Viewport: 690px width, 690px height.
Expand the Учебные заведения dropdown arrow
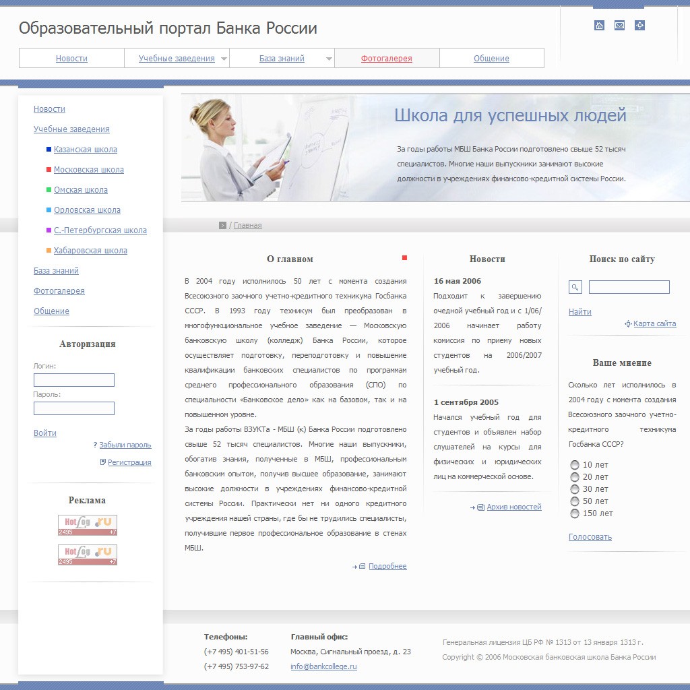click(224, 59)
